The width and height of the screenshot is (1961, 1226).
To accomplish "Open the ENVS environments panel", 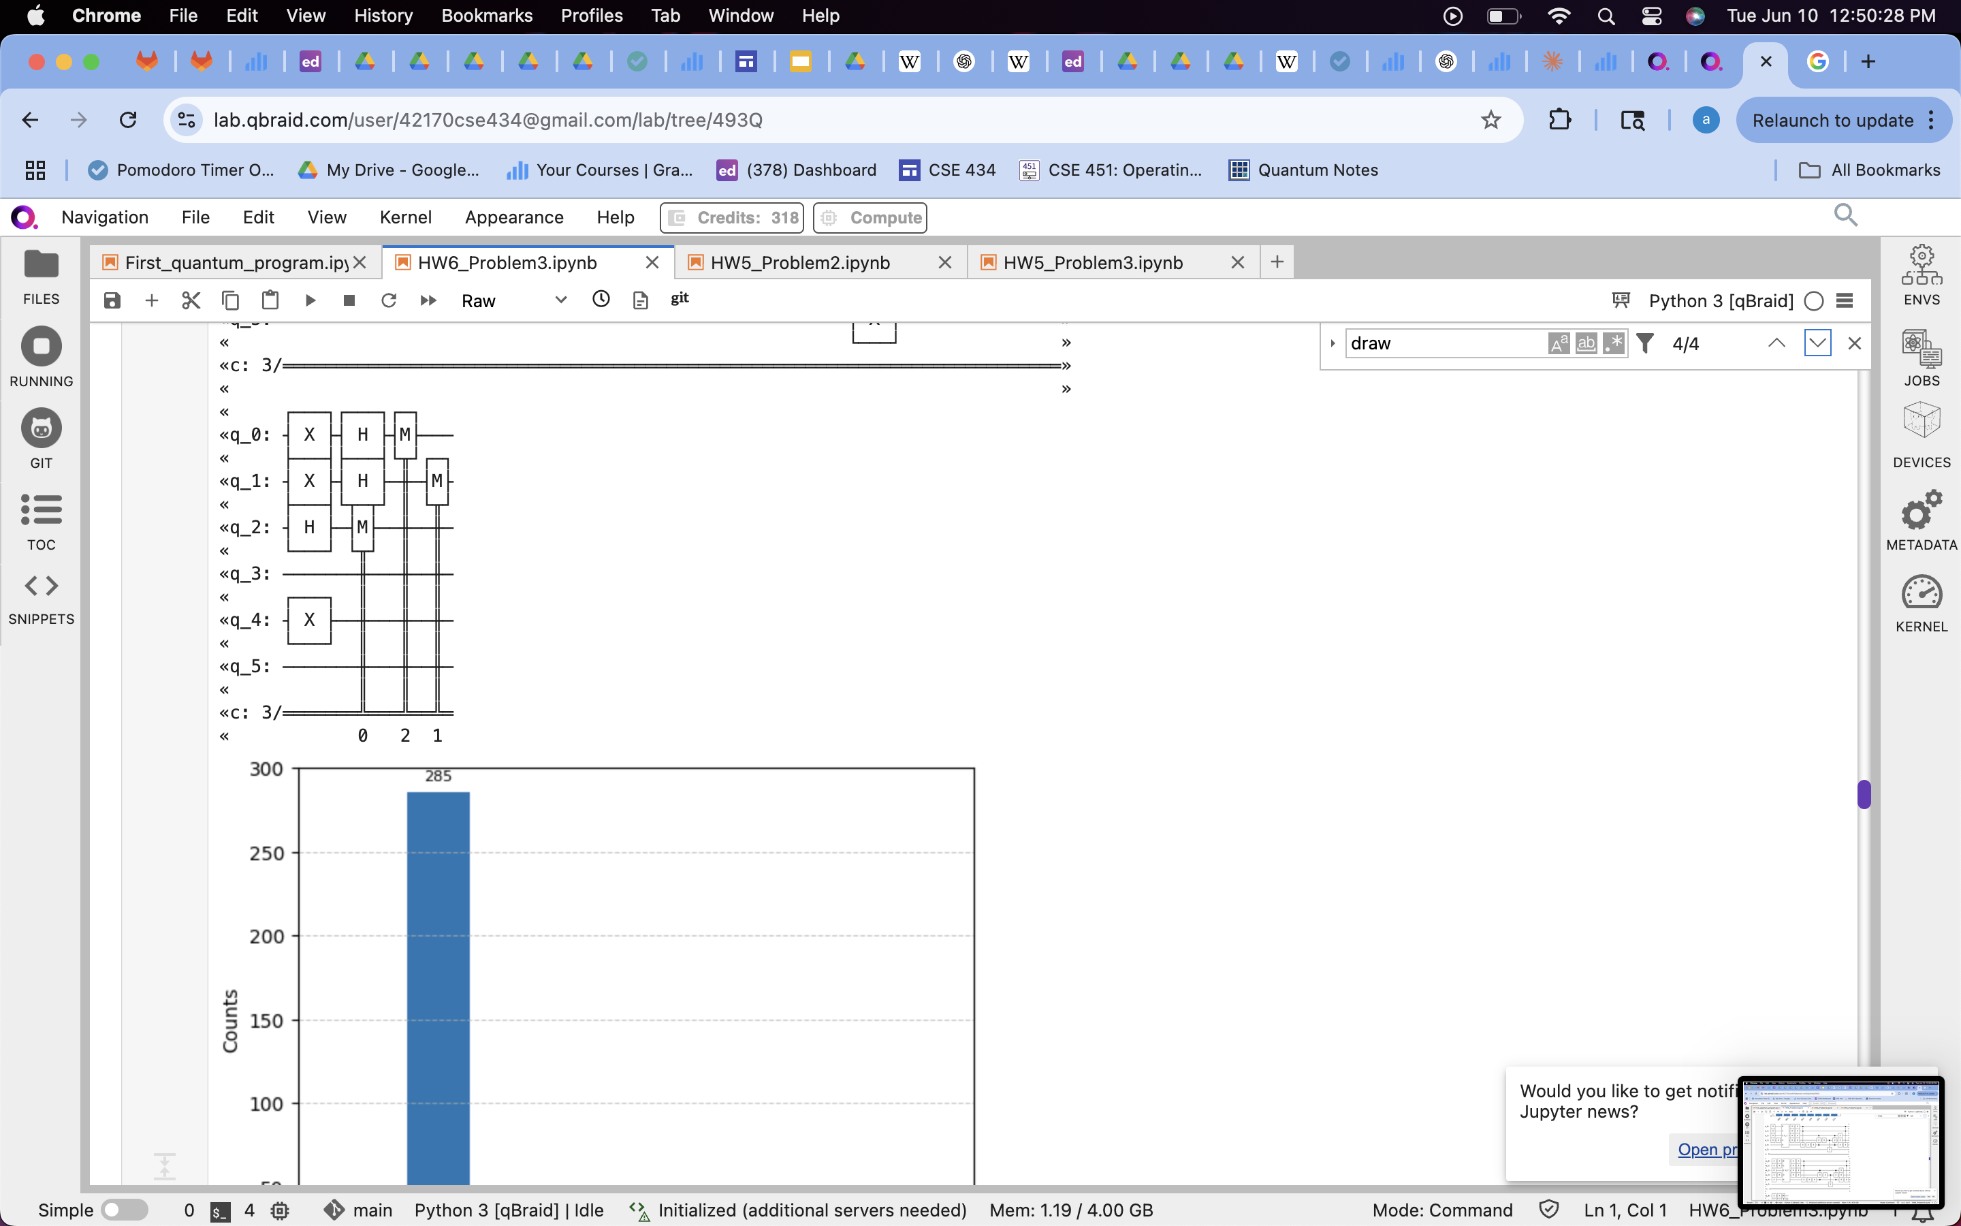I will coord(1922,276).
